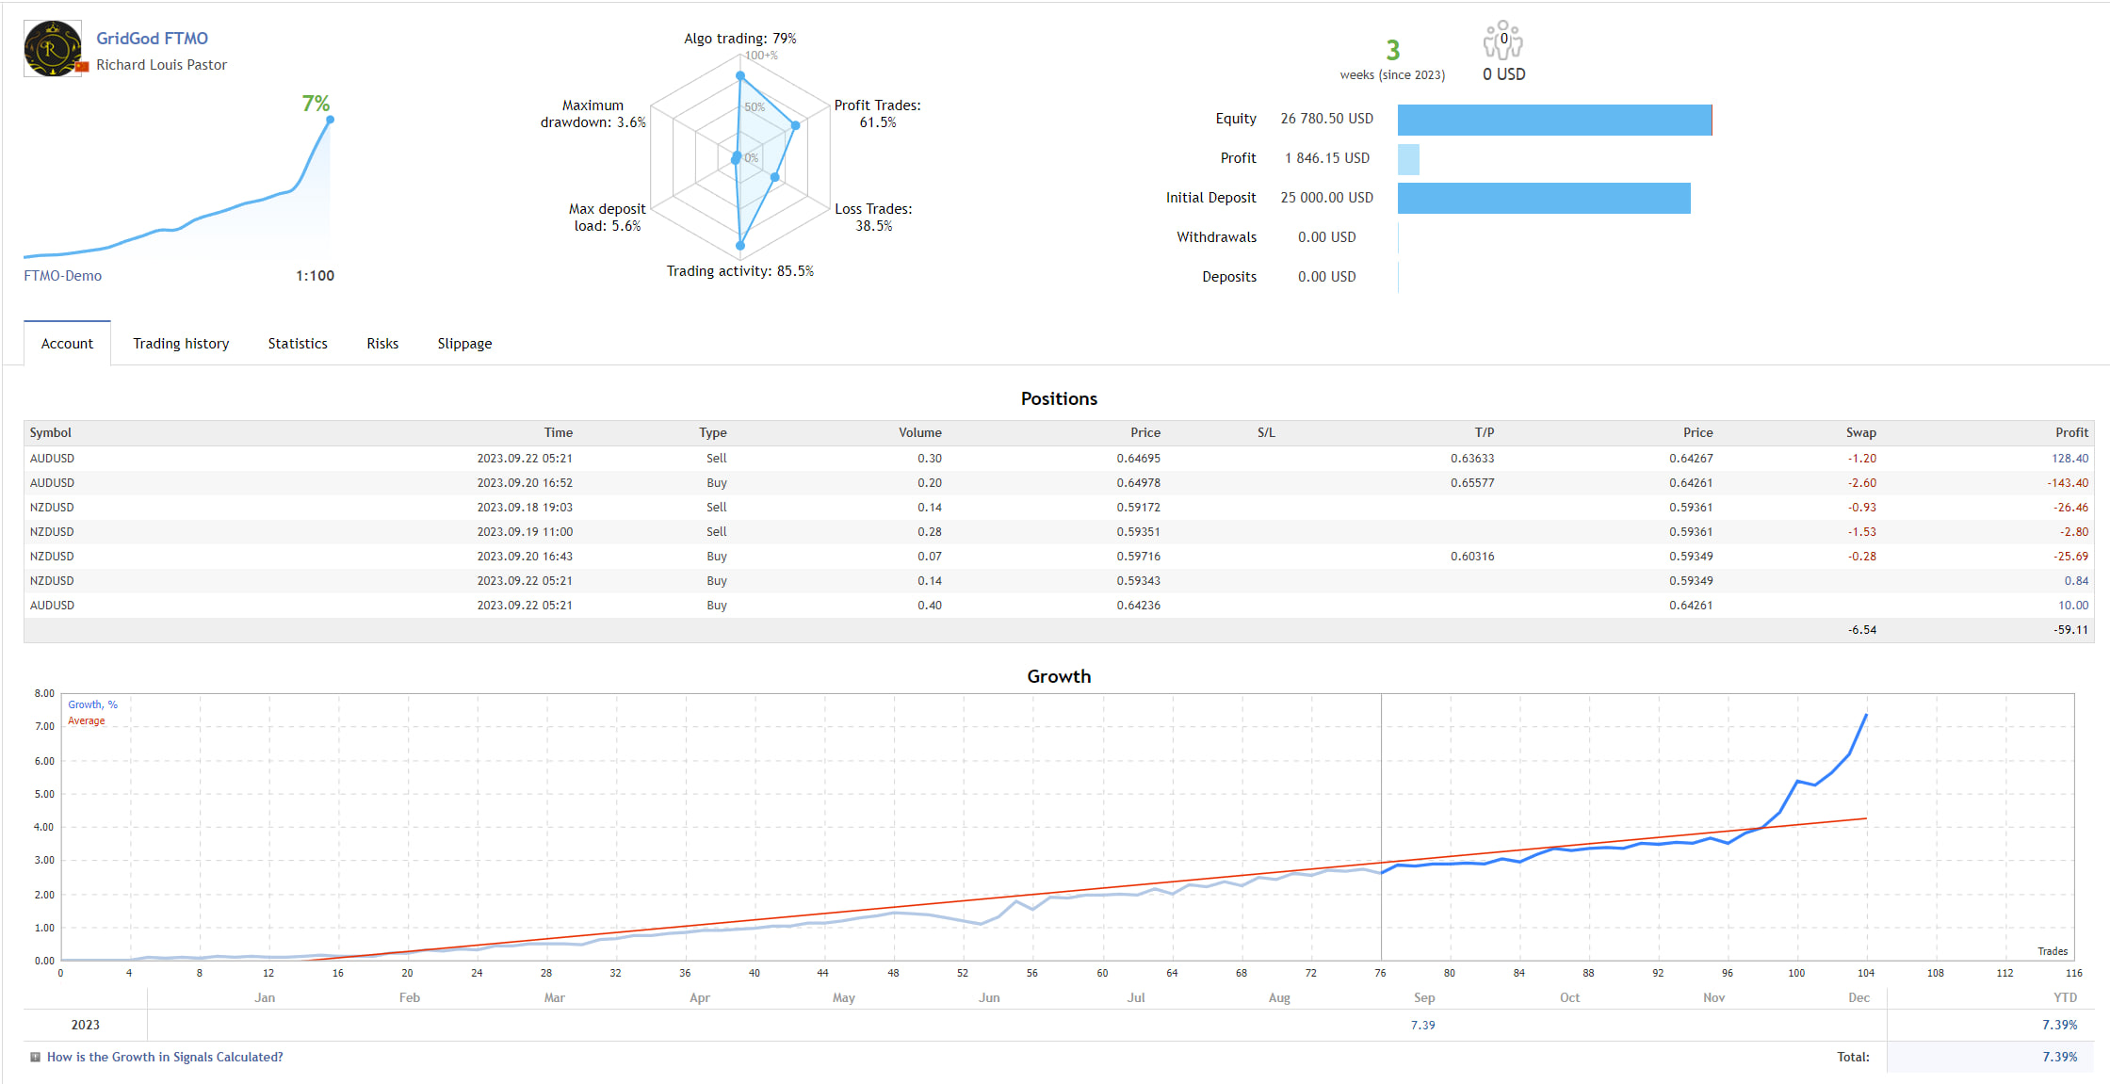Click the subscribers people icon
Image resolution: width=2110 pixels, height=1084 pixels.
pyautogui.click(x=1502, y=41)
